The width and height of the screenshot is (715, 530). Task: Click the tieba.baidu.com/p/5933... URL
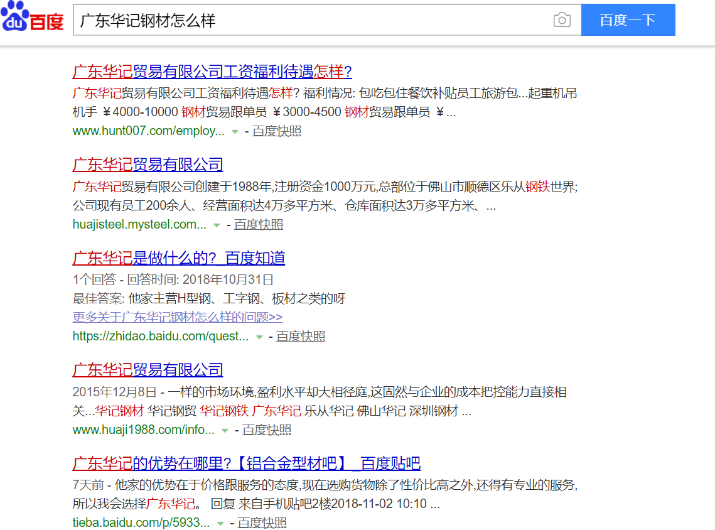pyautogui.click(x=141, y=522)
